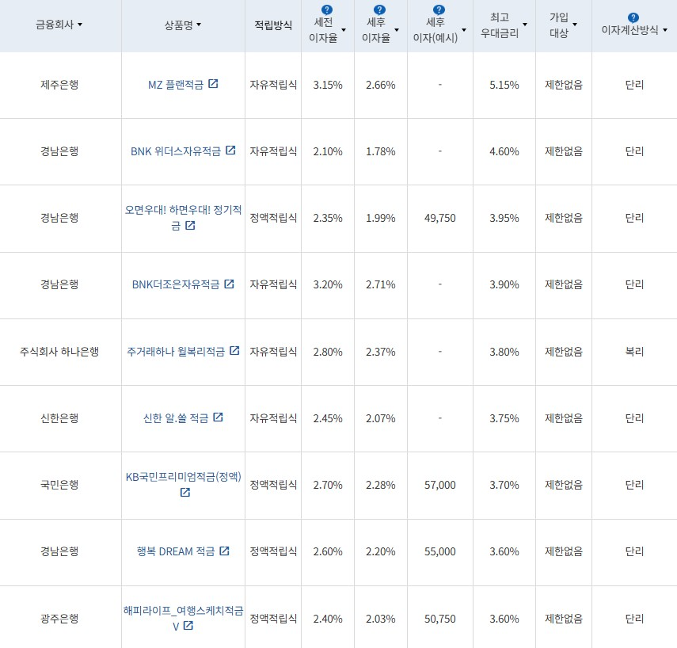The height and width of the screenshot is (648, 677).
Task: Open external link icon next to 신한 알.쏠 적금
Action: coord(220,418)
